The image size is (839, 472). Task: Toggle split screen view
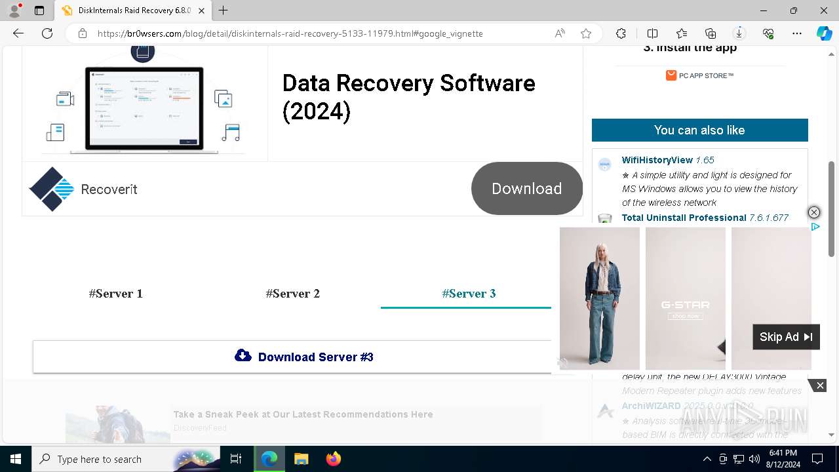pyautogui.click(x=652, y=33)
